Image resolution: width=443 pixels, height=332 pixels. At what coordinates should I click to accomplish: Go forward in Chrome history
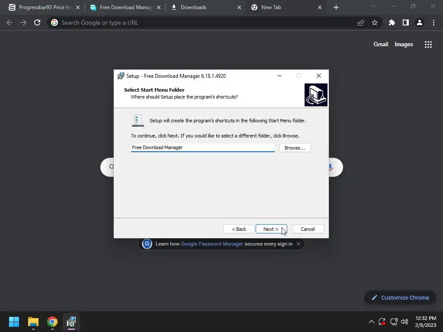click(23, 22)
